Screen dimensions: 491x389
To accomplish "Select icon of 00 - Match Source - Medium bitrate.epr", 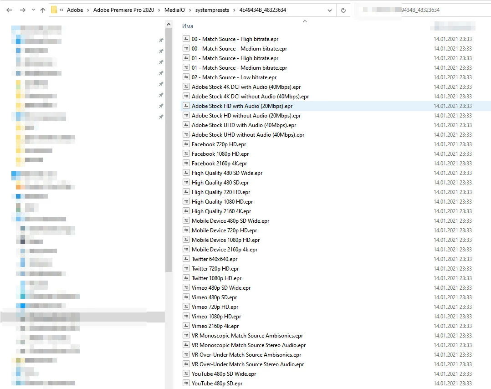I will [x=186, y=49].
